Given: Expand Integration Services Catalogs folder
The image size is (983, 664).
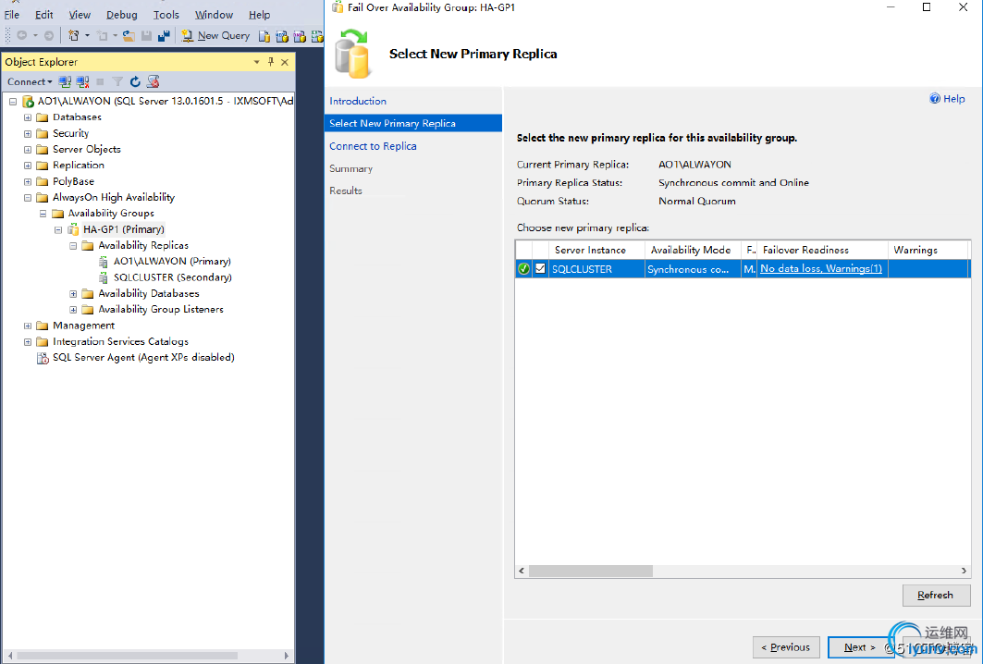Looking at the screenshot, I should click(28, 342).
